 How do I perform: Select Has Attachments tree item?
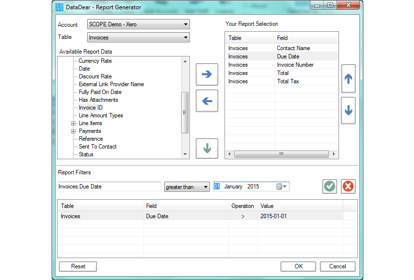pos(98,100)
